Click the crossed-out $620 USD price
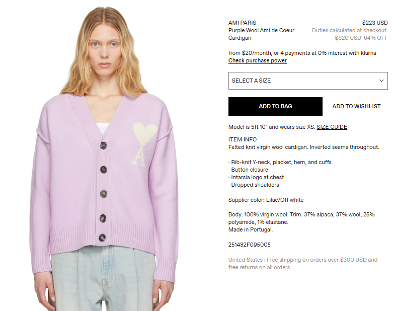The width and height of the screenshot is (394, 311). [x=348, y=38]
